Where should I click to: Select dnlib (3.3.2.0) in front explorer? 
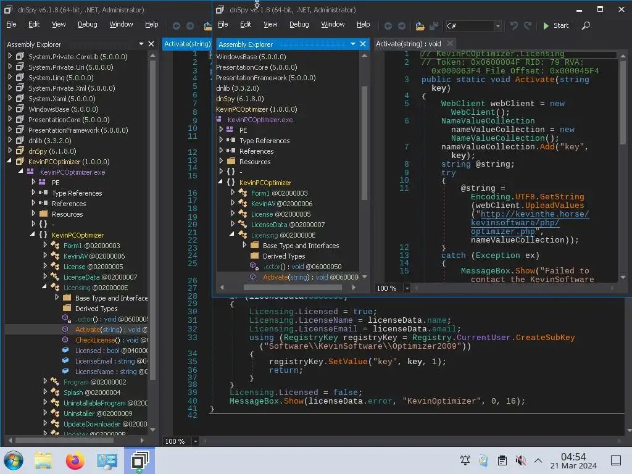coord(238,88)
